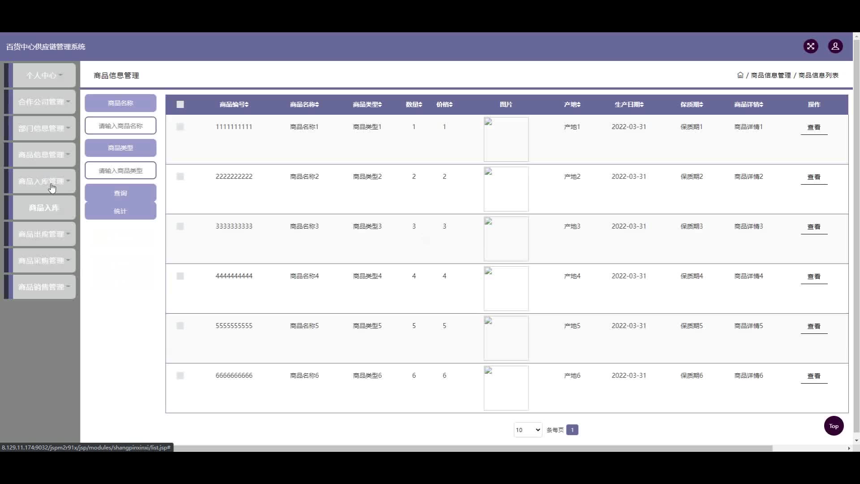Screen dimensions: 860x484
Task: Click product image thumbnail for 商品名称2
Action: (x=506, y=189)
